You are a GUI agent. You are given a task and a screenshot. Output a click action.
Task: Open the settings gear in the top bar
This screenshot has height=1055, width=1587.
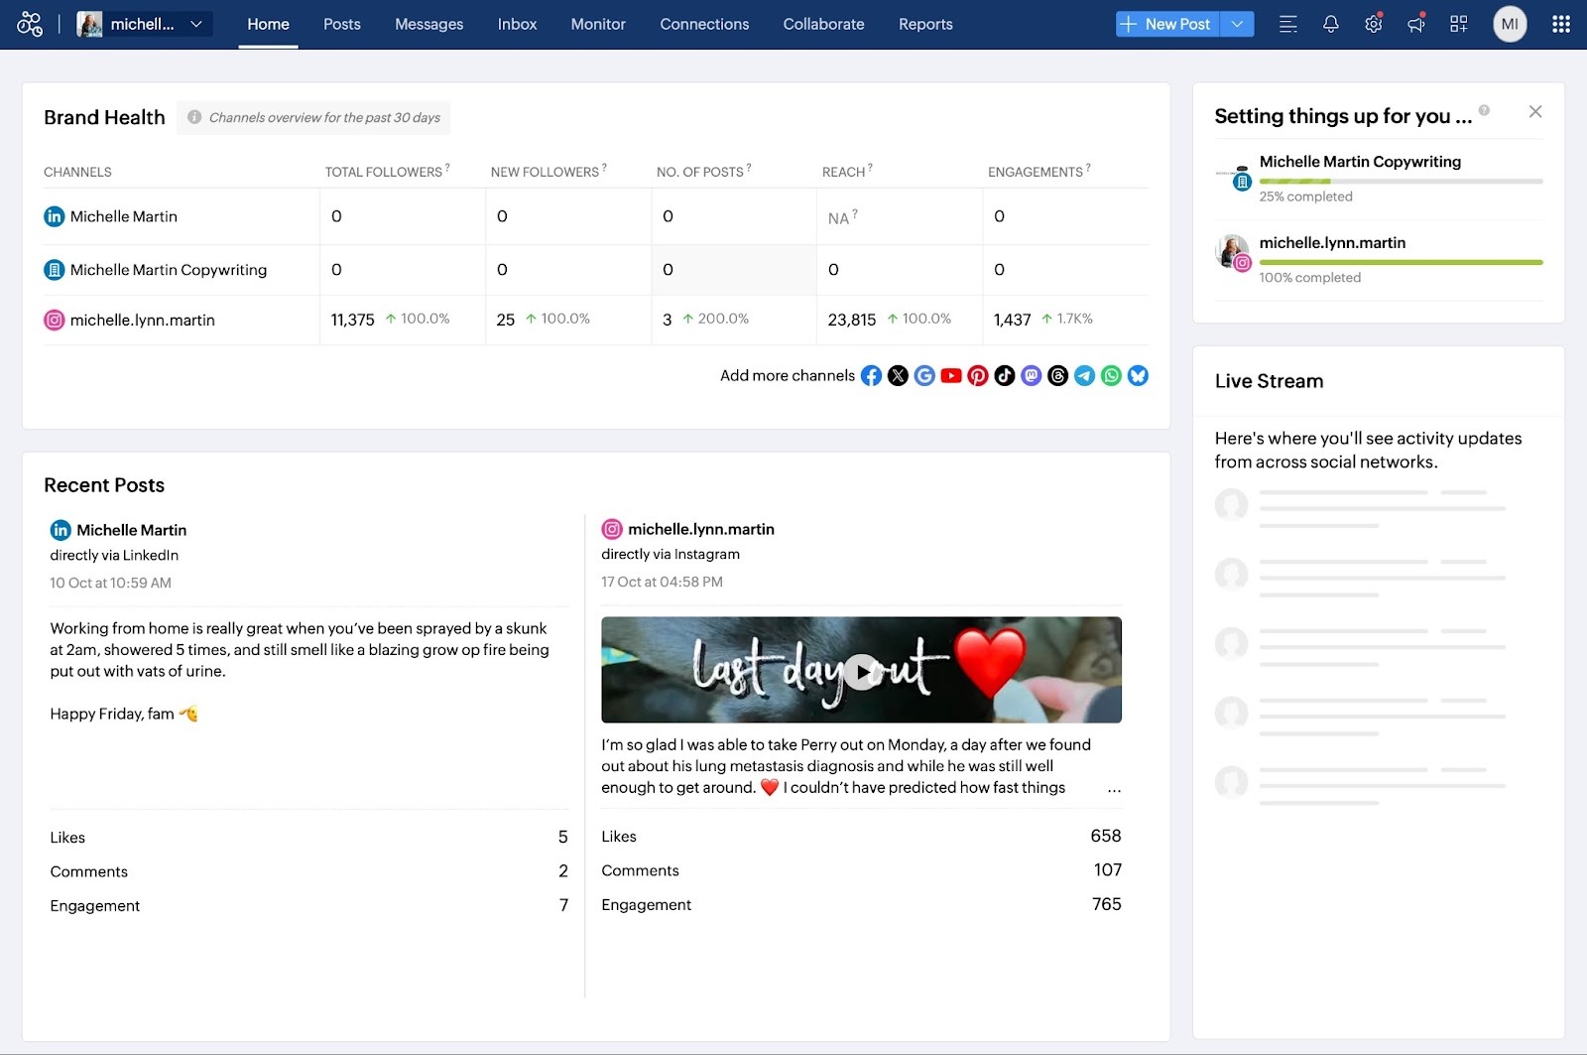(x=1373, y=24)
